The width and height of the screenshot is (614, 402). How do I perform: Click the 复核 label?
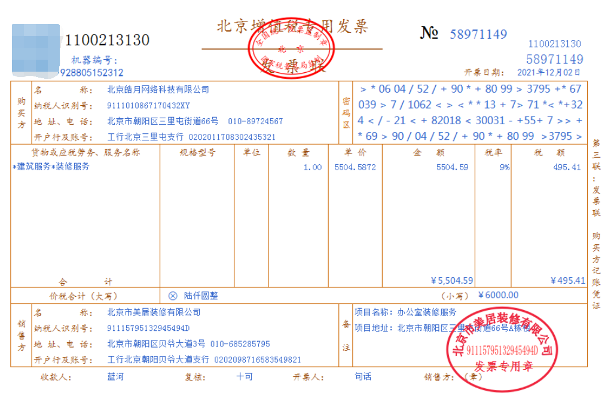(195, 377)
